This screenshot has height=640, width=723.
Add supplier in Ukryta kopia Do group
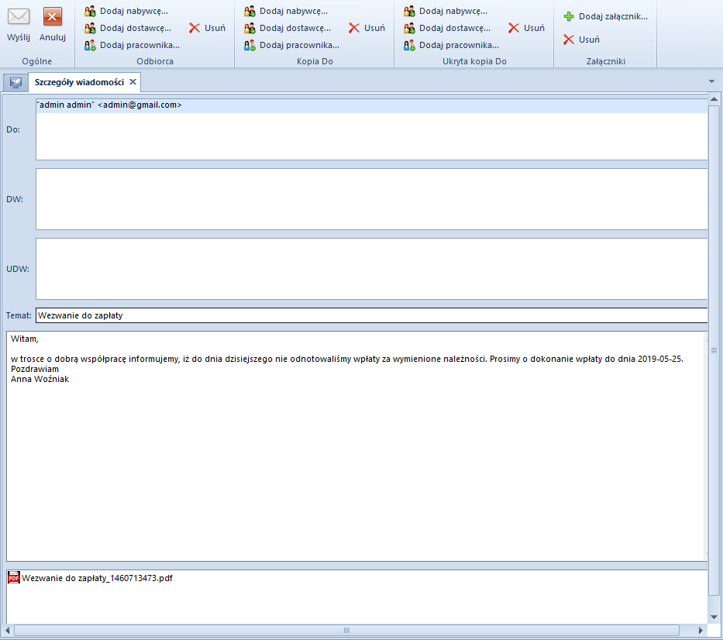[447, 28]
